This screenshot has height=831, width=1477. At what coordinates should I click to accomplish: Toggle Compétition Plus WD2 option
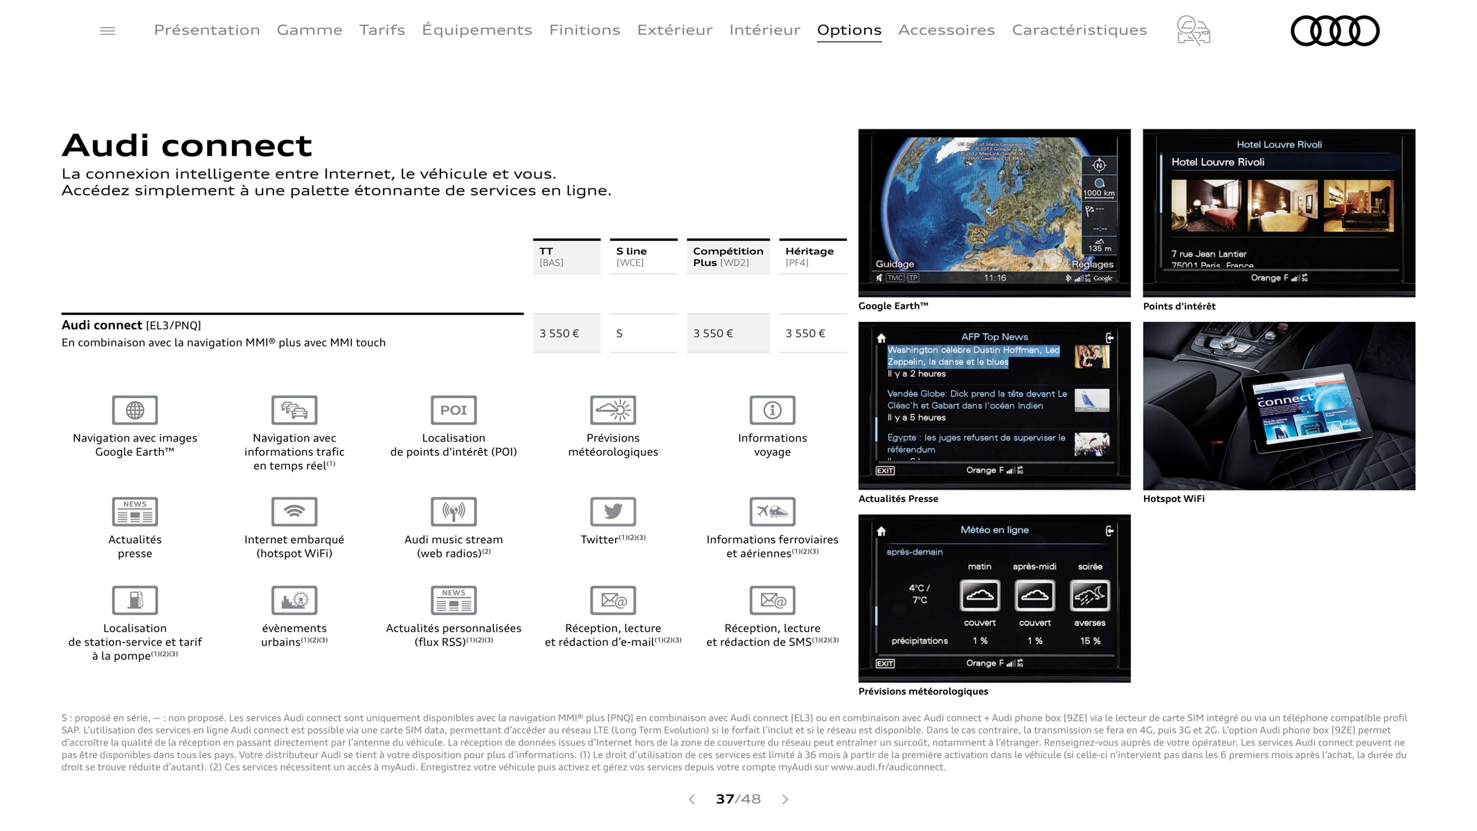click(726, 256)
